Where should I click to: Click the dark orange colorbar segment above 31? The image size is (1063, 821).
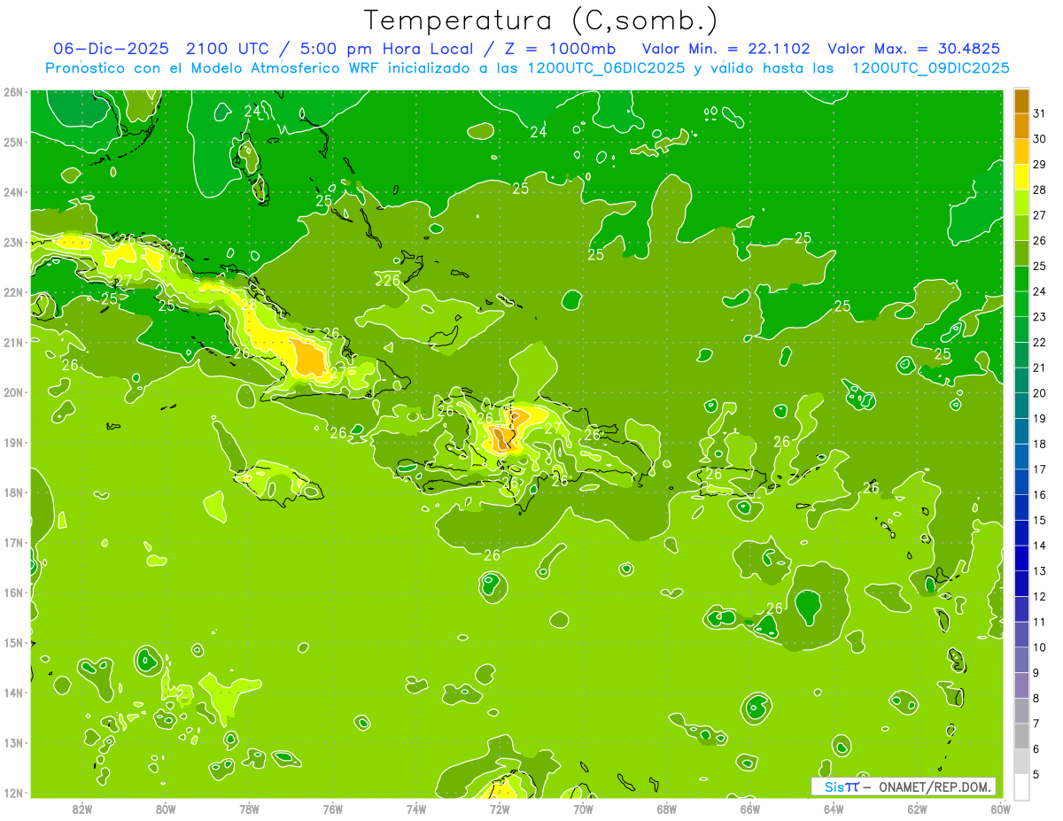point(1021,101)
